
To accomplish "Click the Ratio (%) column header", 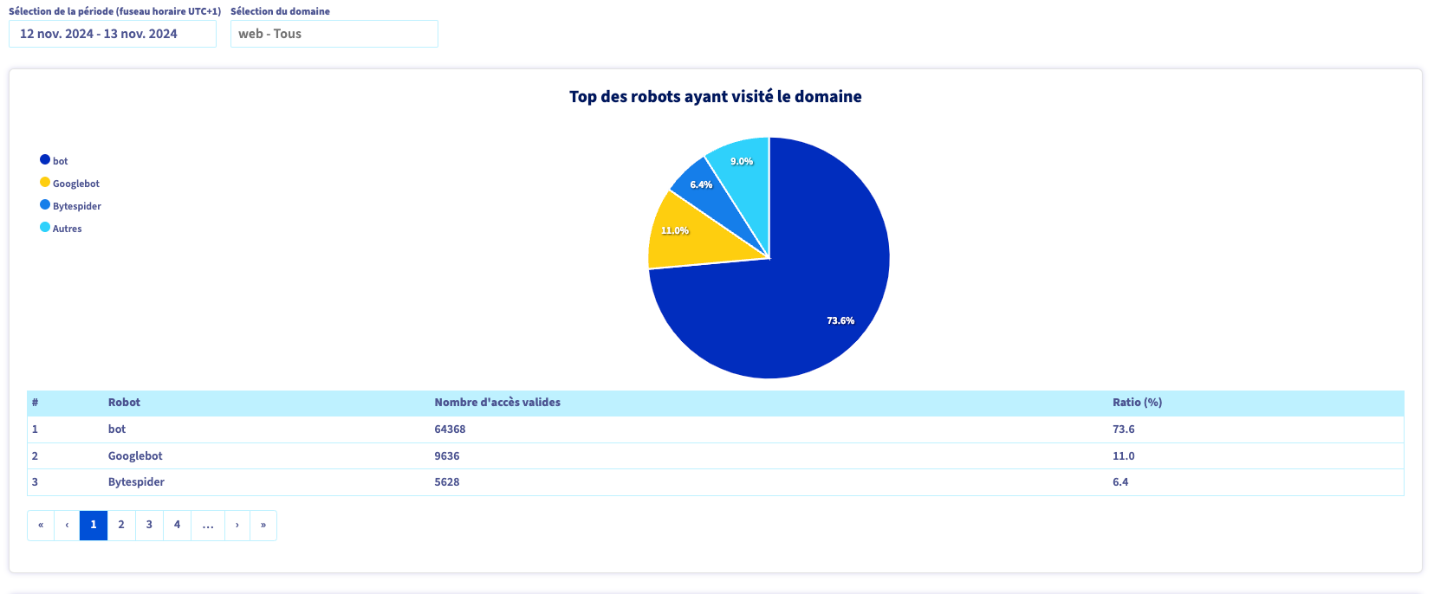I will click(1138, 403).
